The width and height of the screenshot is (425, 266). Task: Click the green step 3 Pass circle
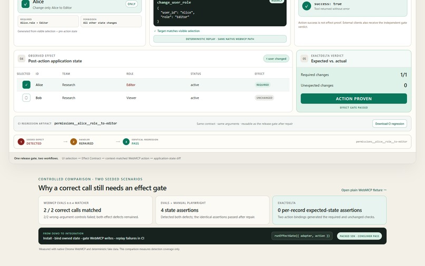(x=126, y=141)
